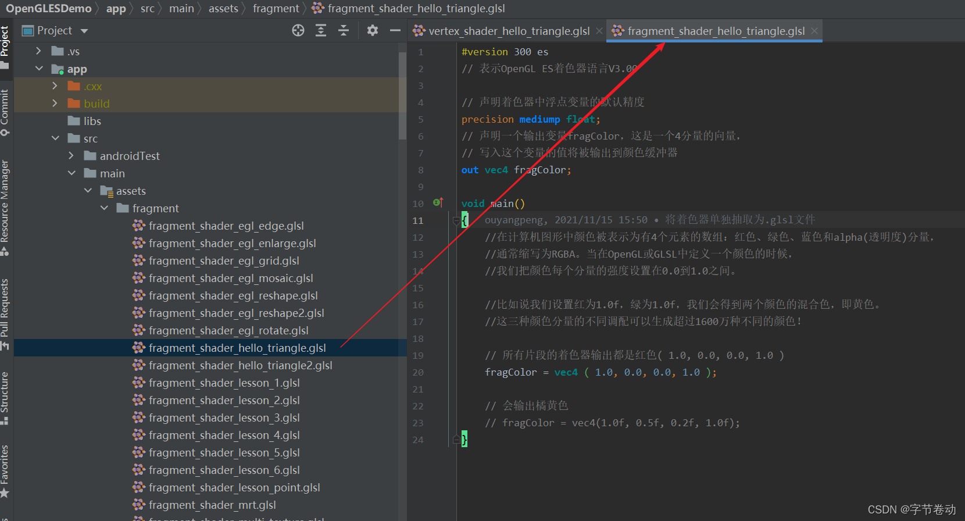Open fragment_shader_lesson_3.glsl file
965x521 pixels.
224,417
